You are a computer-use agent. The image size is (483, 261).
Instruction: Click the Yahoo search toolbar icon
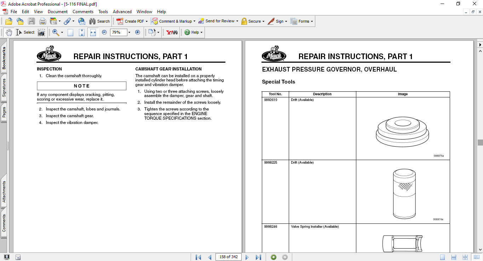tap(172, 32)
